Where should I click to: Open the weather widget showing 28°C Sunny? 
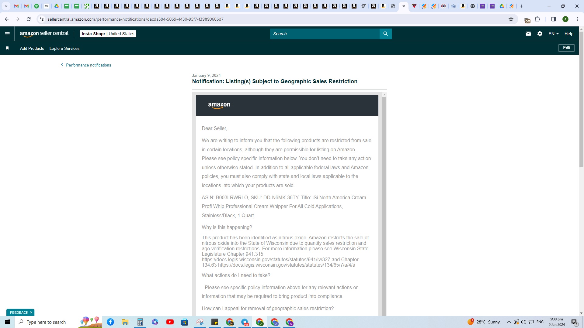coord(484,322)
